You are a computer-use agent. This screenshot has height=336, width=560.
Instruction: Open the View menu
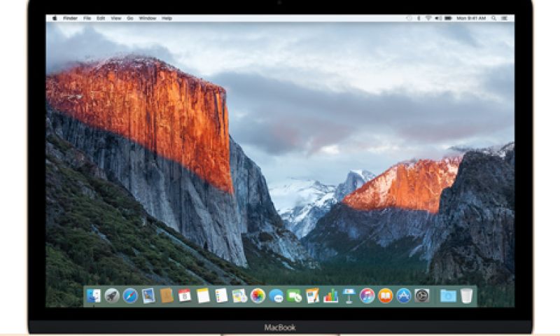point(116,18)
